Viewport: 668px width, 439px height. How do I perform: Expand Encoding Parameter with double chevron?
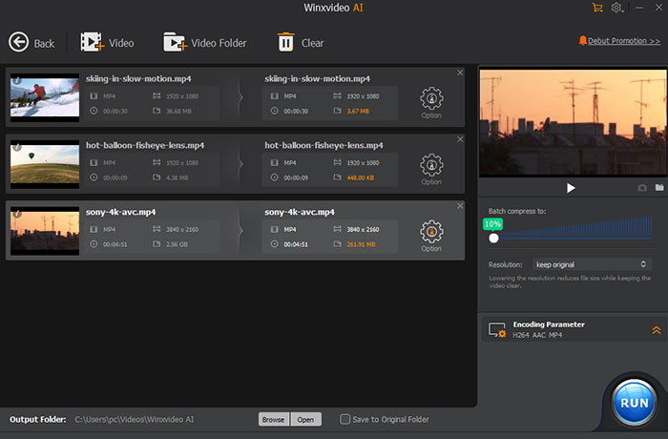pos(657,330)
